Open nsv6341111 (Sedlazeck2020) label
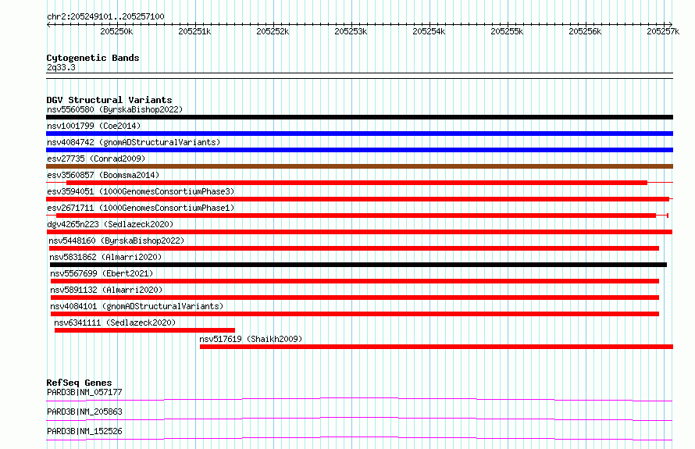The height and width of the screenshot is (449, 695). pyautogui.click(x=115, y=322)
